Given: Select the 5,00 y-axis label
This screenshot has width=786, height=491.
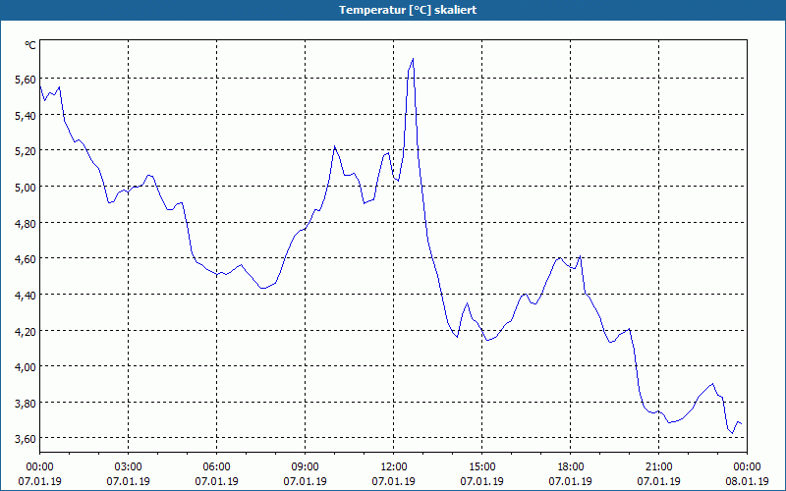Looking at the screenshot, I should pos(26,187).
